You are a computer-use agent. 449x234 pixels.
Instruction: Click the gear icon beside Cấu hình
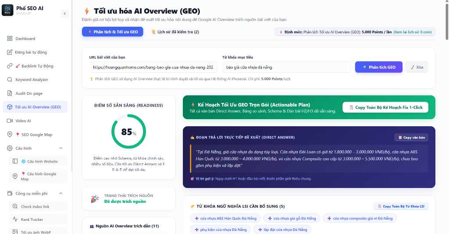[10, 148]
